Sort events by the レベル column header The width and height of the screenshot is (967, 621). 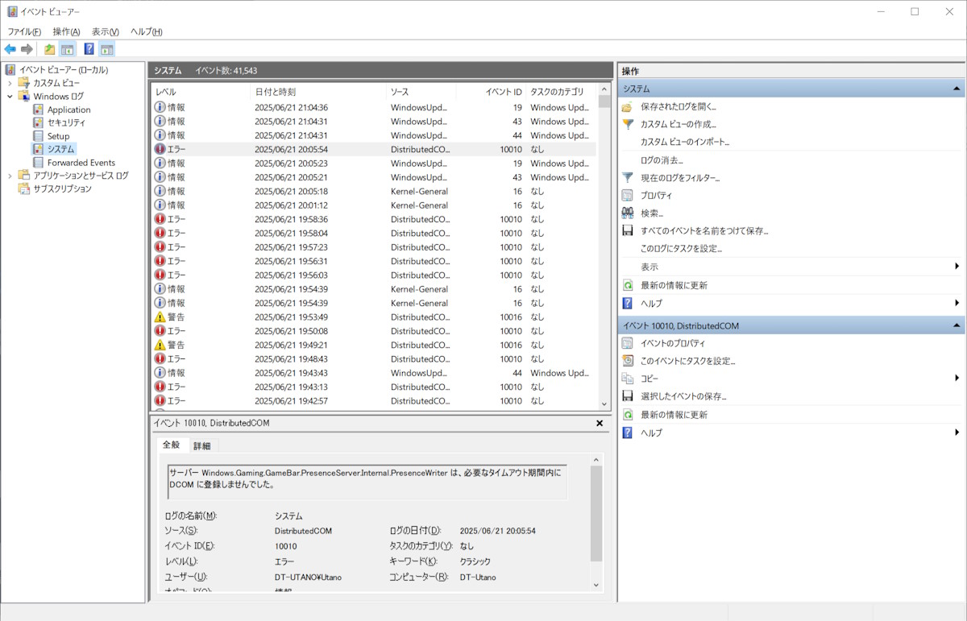[201, 92]
